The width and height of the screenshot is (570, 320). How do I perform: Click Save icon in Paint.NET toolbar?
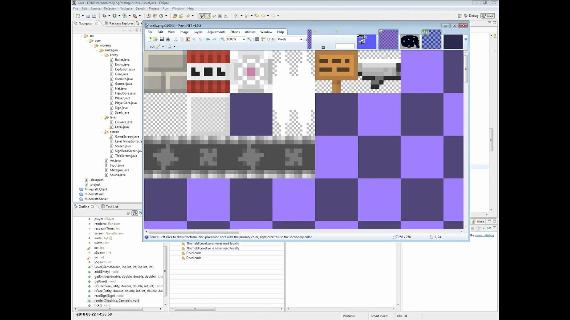point(162,39)
